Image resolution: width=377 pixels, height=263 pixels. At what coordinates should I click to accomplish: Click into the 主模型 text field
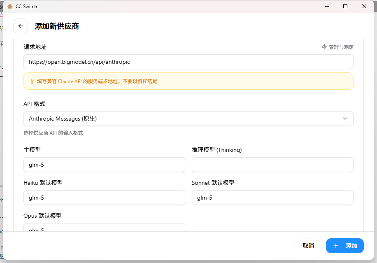104,165
